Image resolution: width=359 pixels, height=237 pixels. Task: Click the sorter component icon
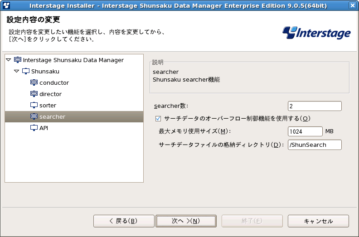pos(34,105)
